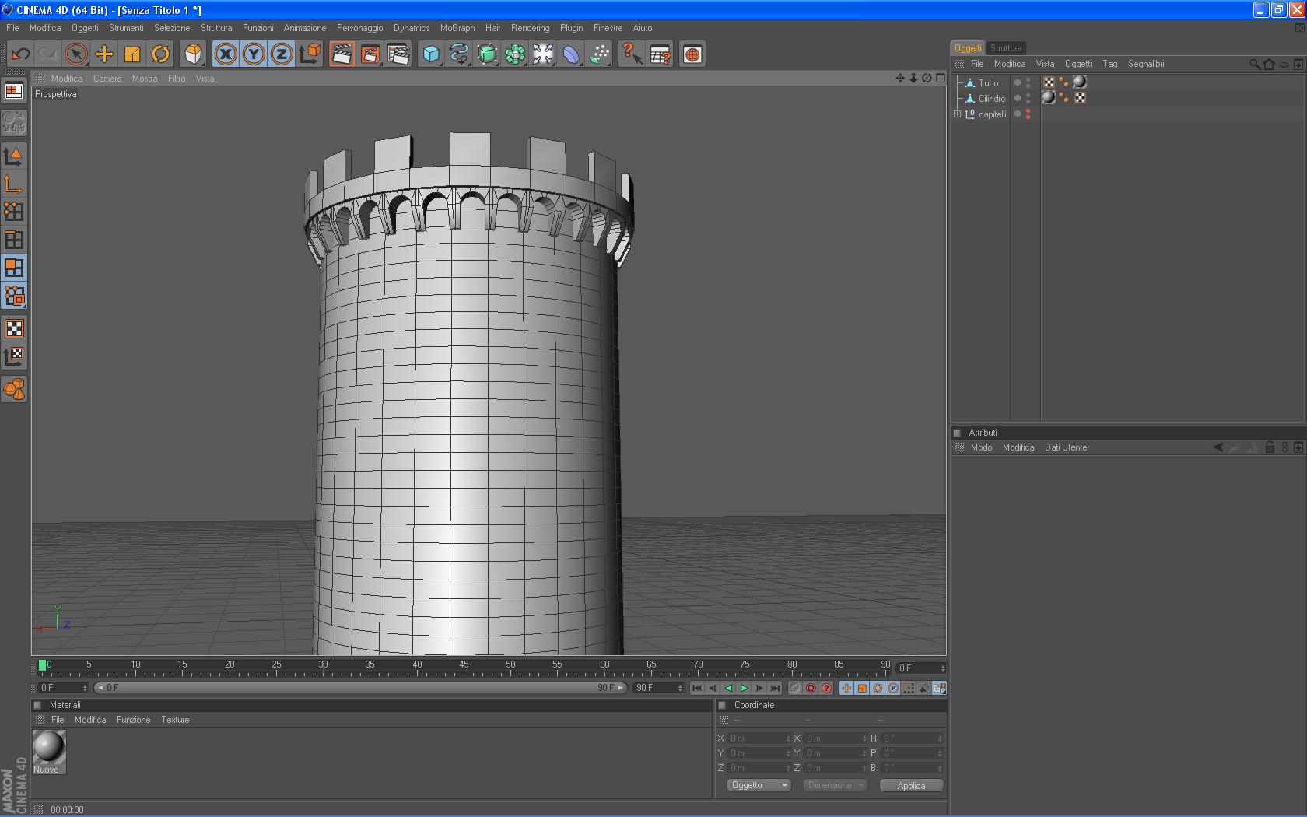1307x817 pixels.
Task: Add a Cube primitive object
Action: click(x=431, y=54)
